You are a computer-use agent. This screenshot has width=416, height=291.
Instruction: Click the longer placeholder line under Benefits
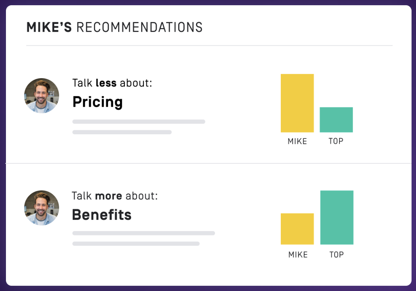[143, 233]
